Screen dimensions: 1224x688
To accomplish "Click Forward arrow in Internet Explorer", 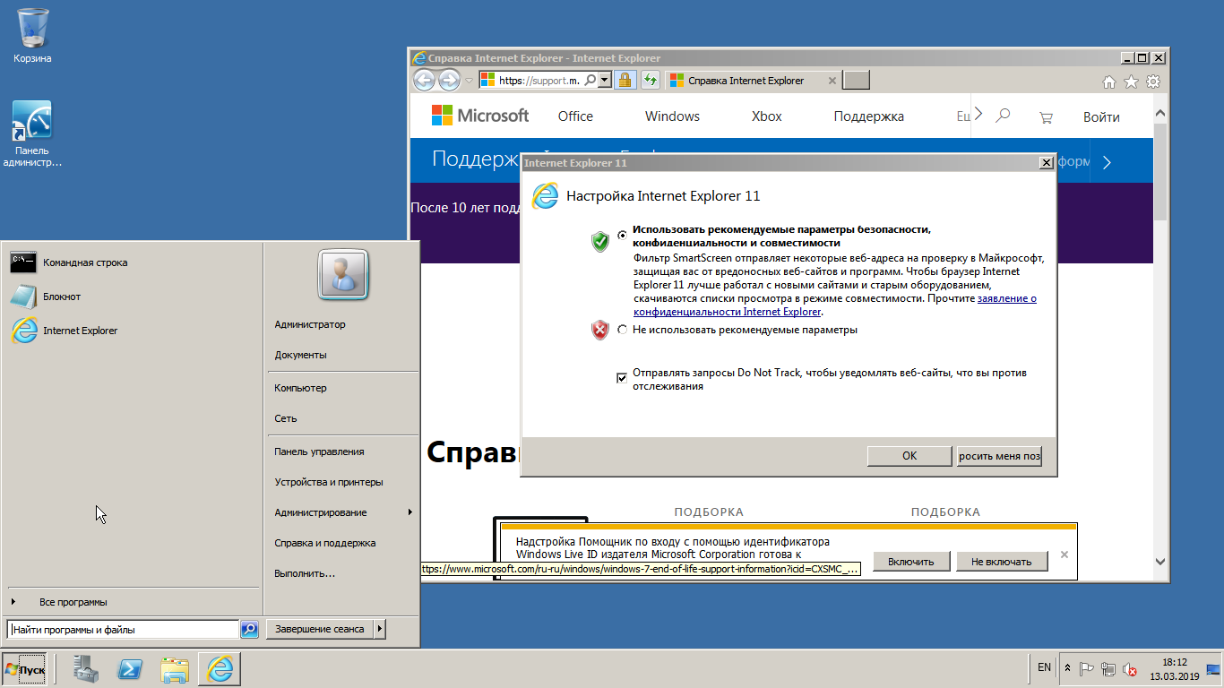I will tap(449, 81).
